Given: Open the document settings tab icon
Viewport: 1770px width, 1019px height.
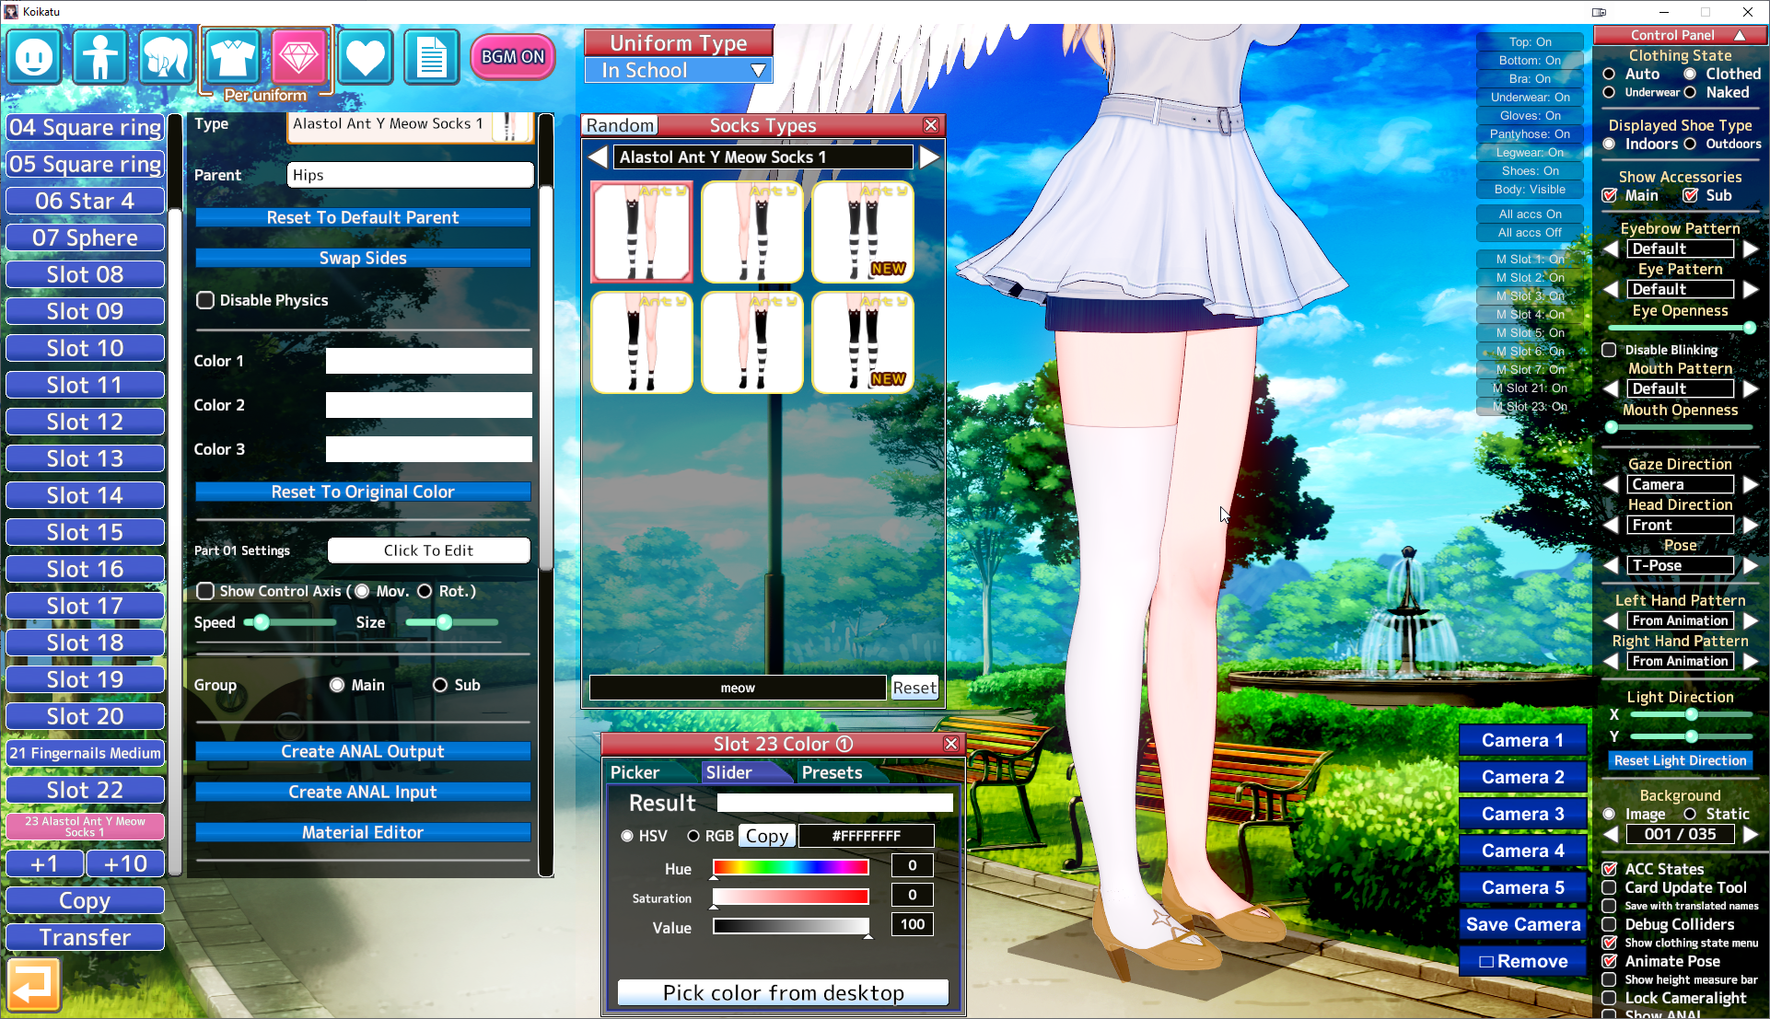Looking at the screenshot, I should pyautogui.click(x=431, y=57).
